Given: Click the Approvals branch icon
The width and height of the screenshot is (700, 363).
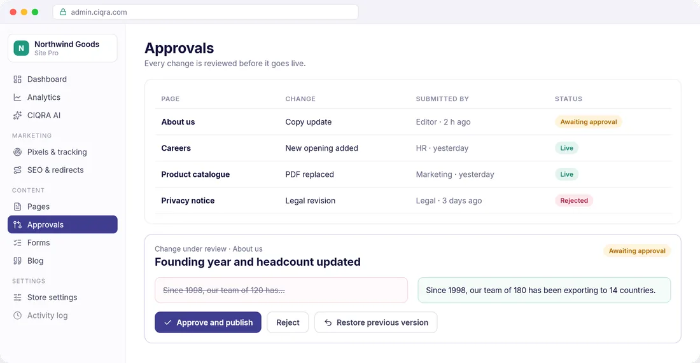Looking at the screenshot, I should (17, 225).
